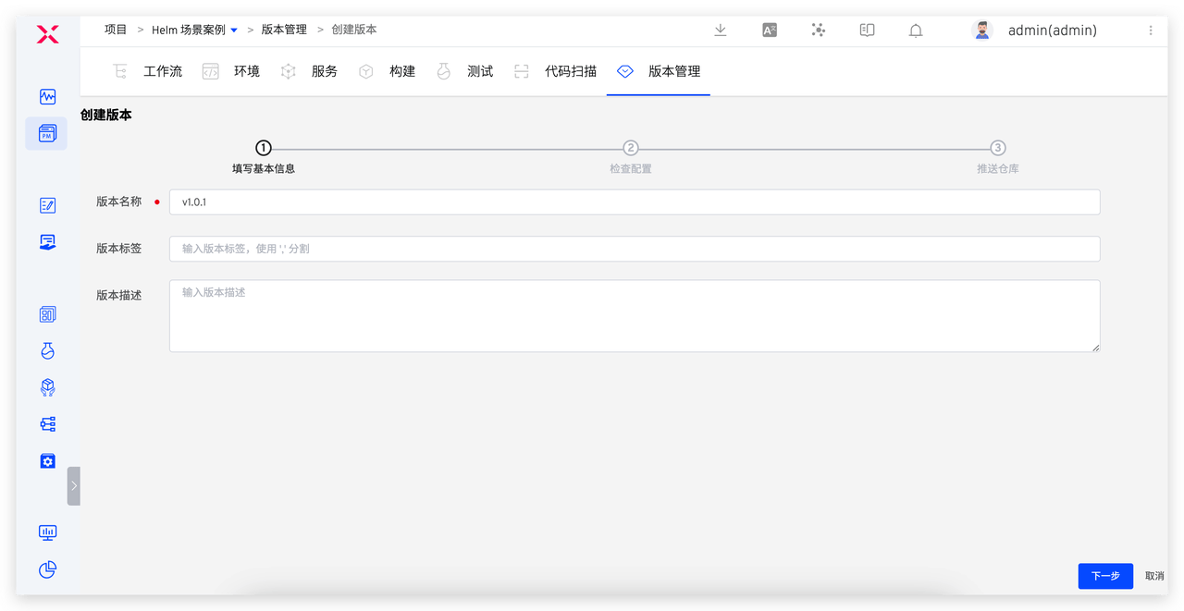Image resolution: width=1184 pixels, height=611 pixels.
Task: Open the notifications bell
Action: point(915,30)
